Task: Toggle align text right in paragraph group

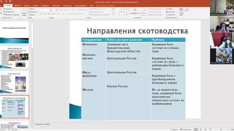Action: [x=75, y=14]
